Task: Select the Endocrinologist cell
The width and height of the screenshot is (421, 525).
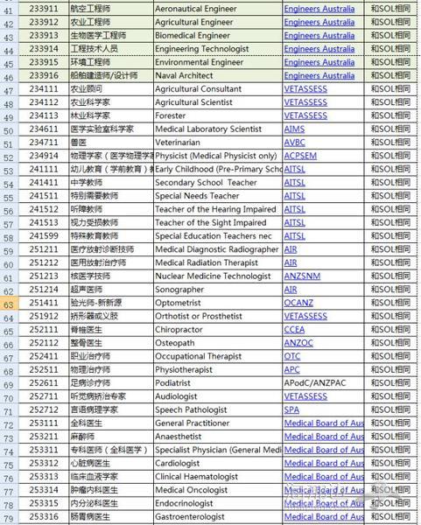Action: [218, 504]
